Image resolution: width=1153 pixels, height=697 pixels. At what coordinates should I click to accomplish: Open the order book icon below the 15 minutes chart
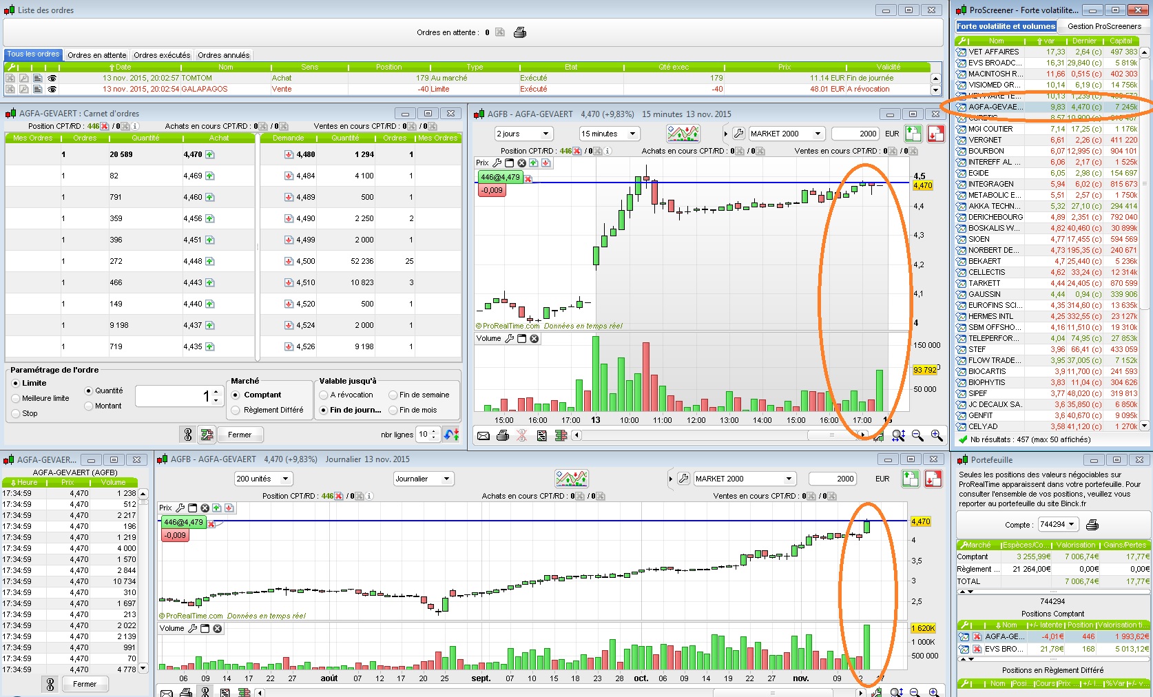pos(561,435)
